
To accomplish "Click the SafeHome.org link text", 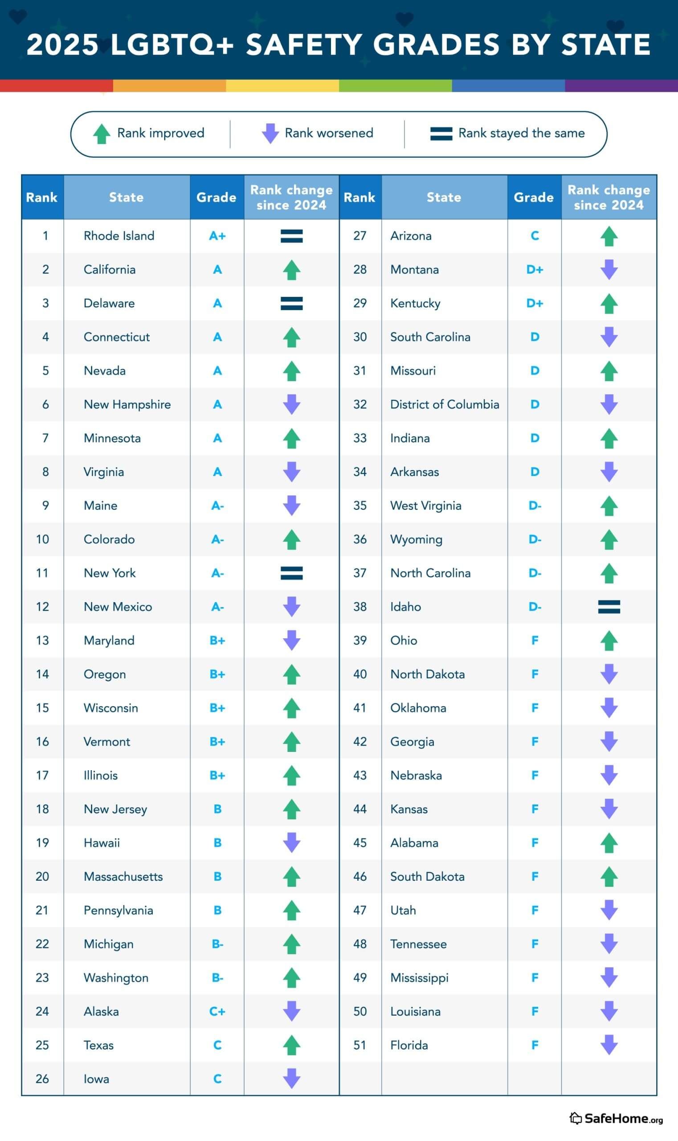I will click(x=623, y=1118).
